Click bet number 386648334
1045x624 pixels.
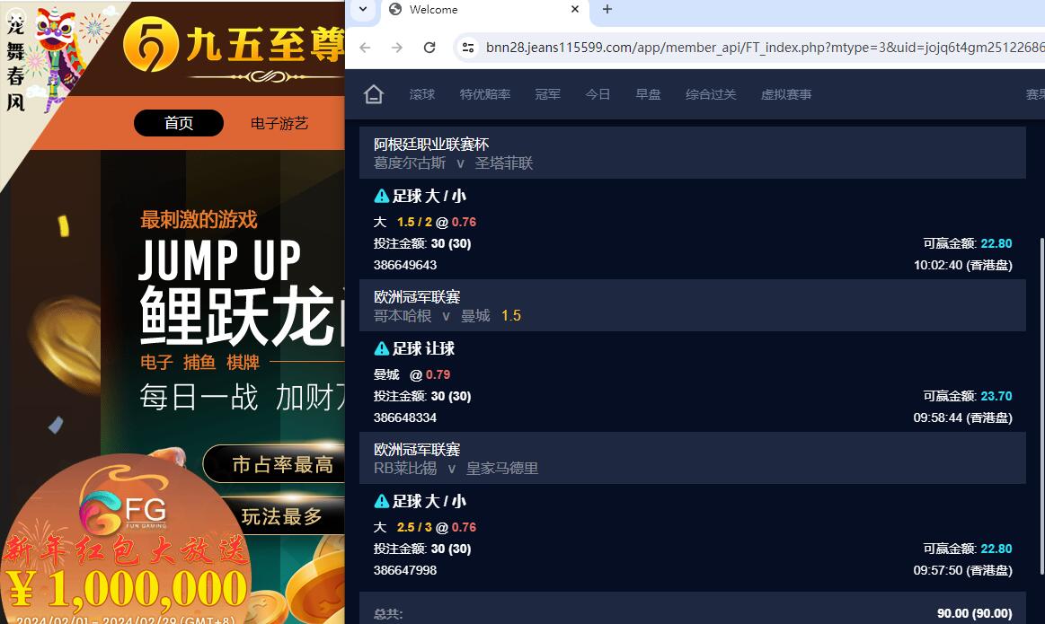(x=405, y=417)
